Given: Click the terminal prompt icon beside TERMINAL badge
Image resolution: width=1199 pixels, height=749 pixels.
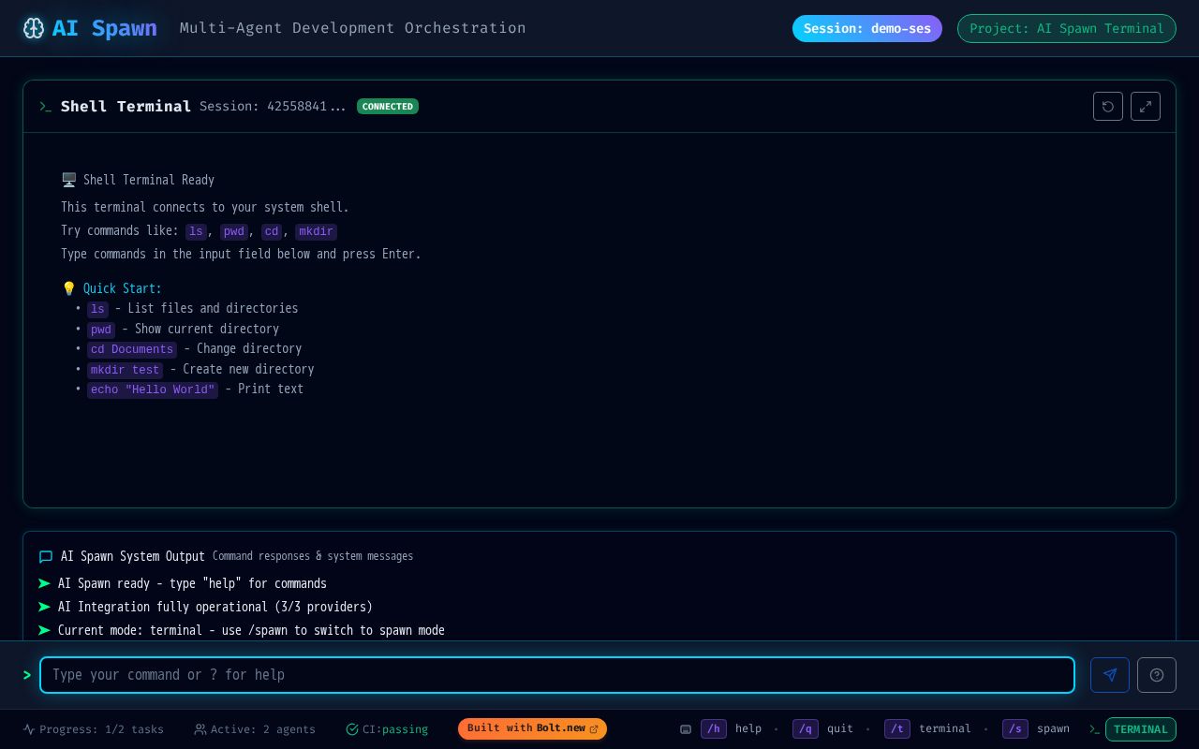Looking at the screenshot, I should (1094, 729).
